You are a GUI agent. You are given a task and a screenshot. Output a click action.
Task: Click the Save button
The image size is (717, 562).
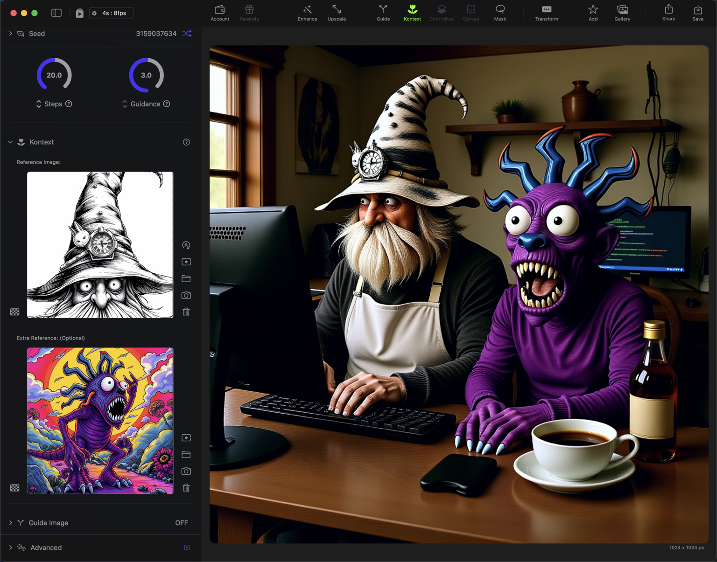[697, 13]
